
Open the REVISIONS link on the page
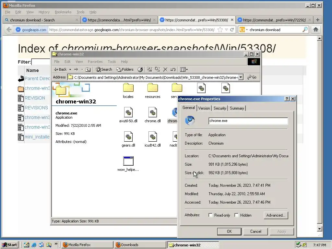click(x=36, y=108)
